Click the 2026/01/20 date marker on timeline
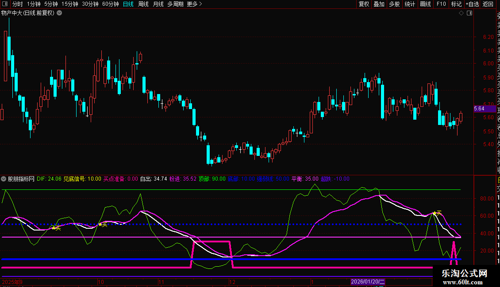Image resolution: width=500 pixels, height=287 pixels. click(x=368, y=282)
